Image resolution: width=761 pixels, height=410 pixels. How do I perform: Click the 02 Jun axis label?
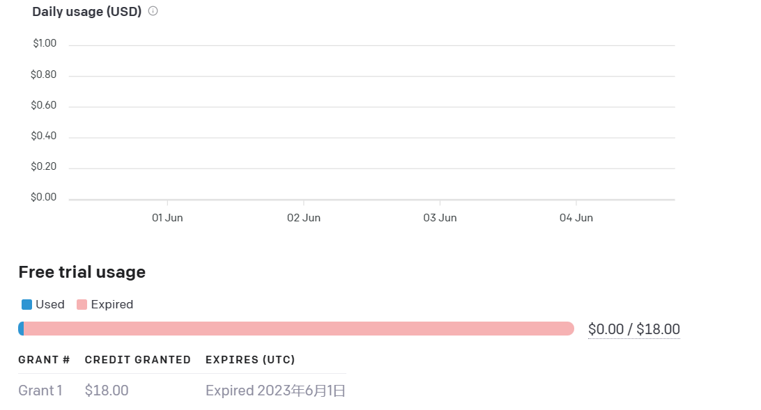[304, 217]
